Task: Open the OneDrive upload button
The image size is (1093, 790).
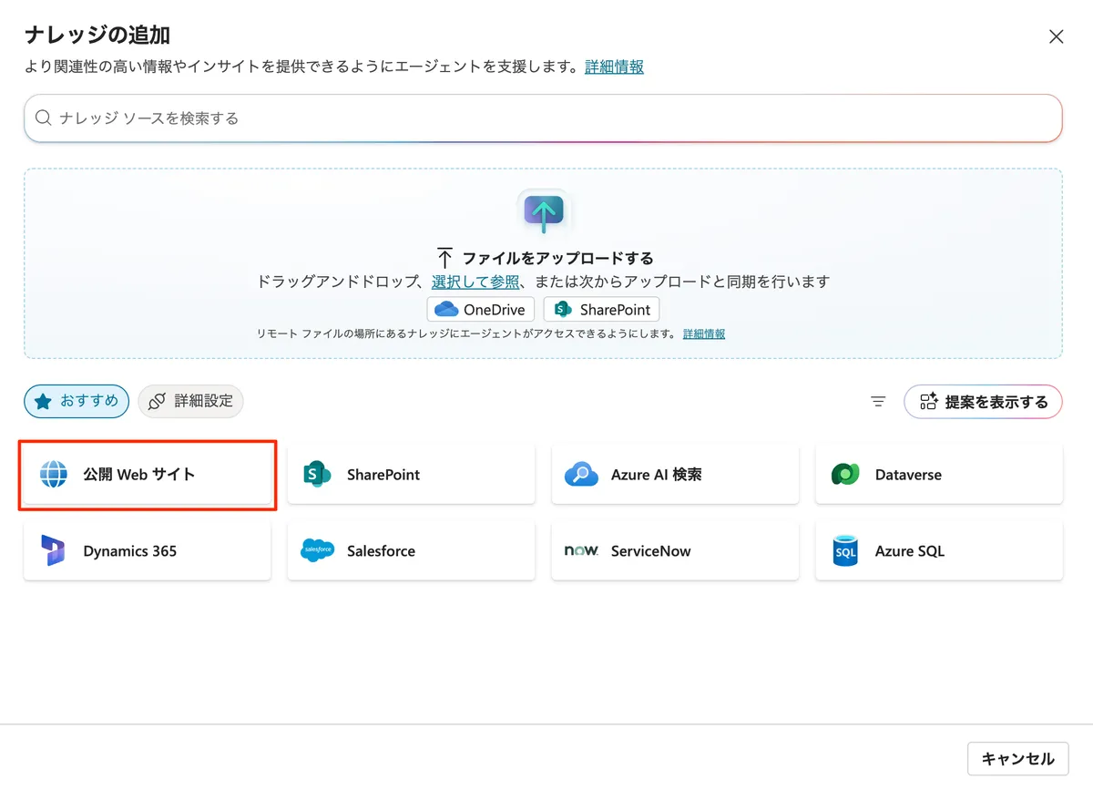Action: pos(481,310)
